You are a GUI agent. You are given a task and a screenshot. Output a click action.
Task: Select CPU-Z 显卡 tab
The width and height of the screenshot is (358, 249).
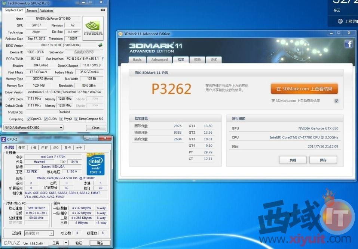pyautogui.click(x=67, y=147)
